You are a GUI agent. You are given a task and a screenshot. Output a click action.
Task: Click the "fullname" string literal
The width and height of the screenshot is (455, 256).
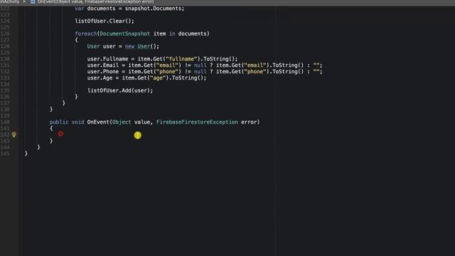coord(181,59)
